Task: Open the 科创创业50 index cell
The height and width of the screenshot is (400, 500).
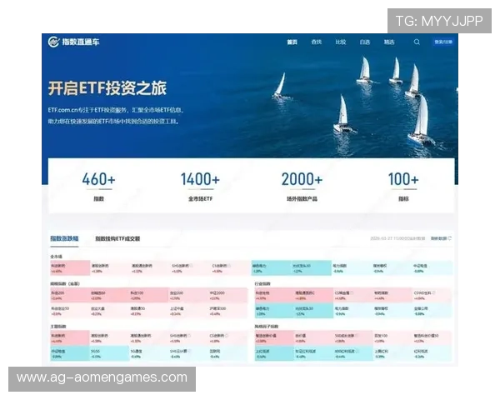Action: pyautogui.click(x=69, y=311)
